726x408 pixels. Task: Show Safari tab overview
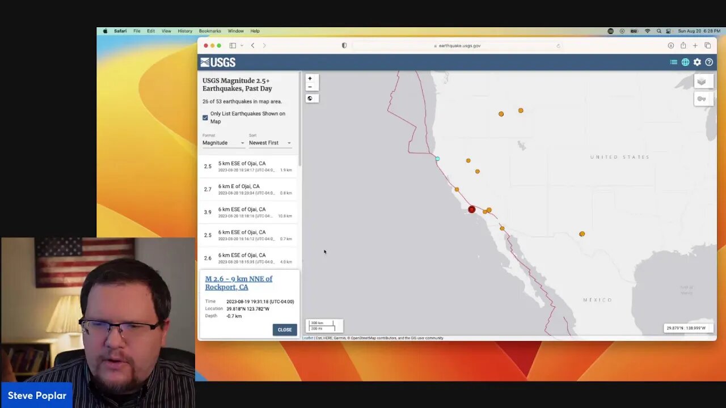[x=708, y=45]
